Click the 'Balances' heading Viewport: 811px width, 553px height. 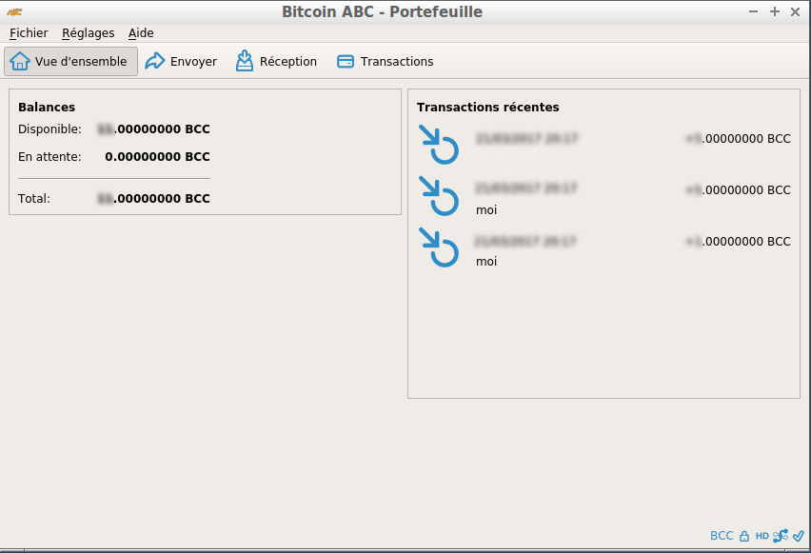[47, 108]
